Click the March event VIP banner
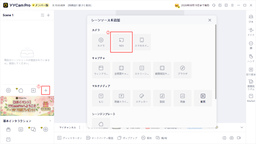Screen dimensions: 256x144 pyautogui.click(x=27, y=106)
